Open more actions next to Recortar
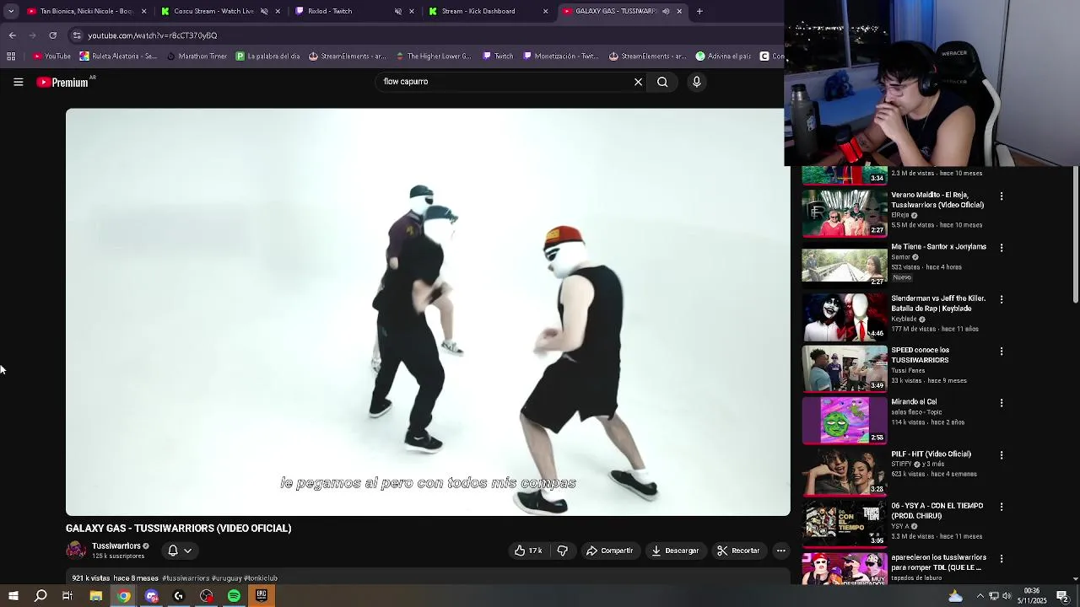The width and height of the screenshot is (1080, 607). coord(780,551)
